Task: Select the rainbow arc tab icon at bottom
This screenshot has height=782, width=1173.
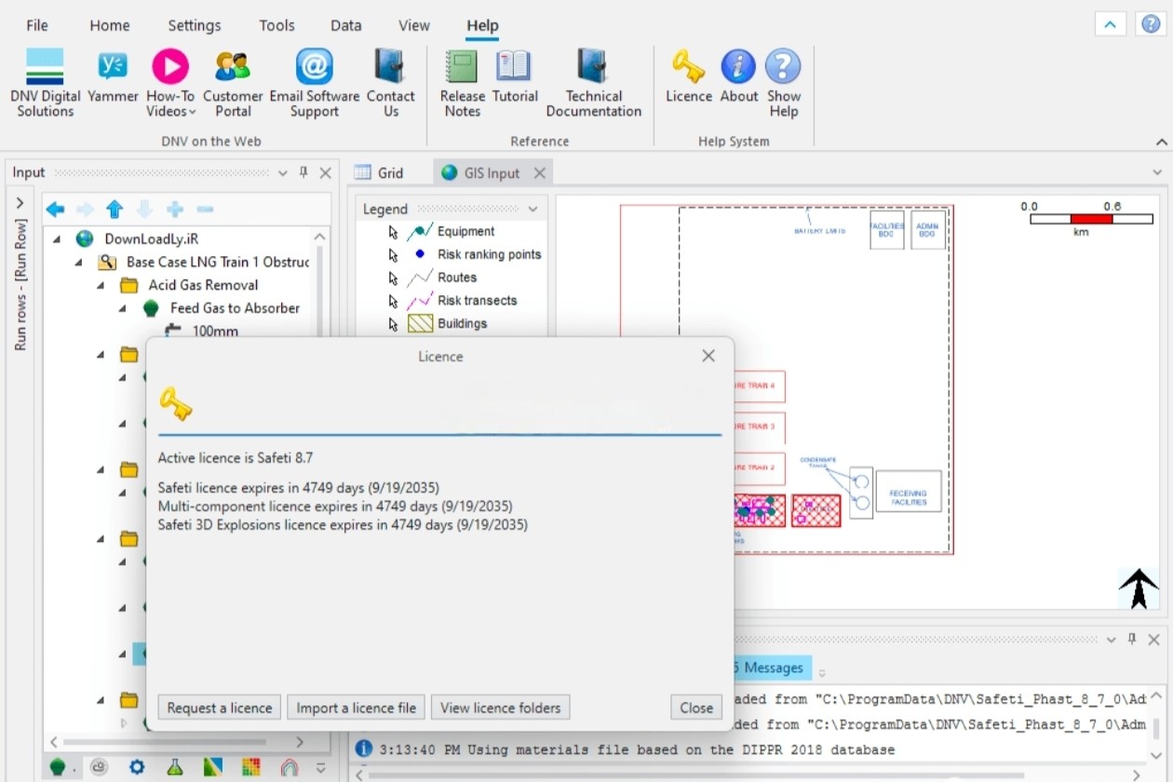Action: (x=290, y=766)
